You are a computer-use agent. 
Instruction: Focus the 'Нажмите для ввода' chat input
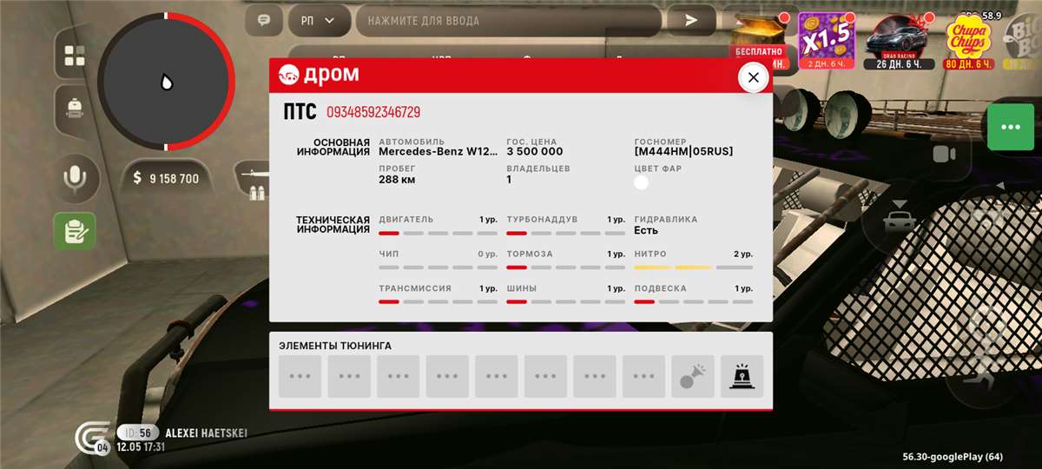click(x=508, y=20)
